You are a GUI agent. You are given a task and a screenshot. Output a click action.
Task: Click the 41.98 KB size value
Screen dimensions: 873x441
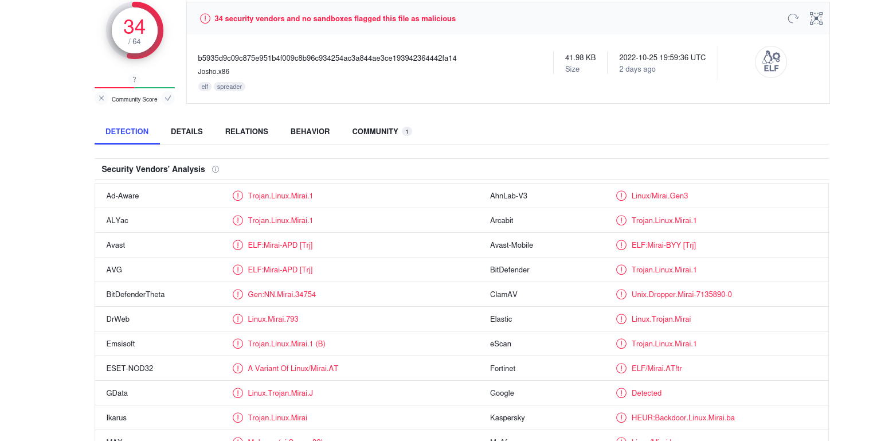[x=580, y=57]
